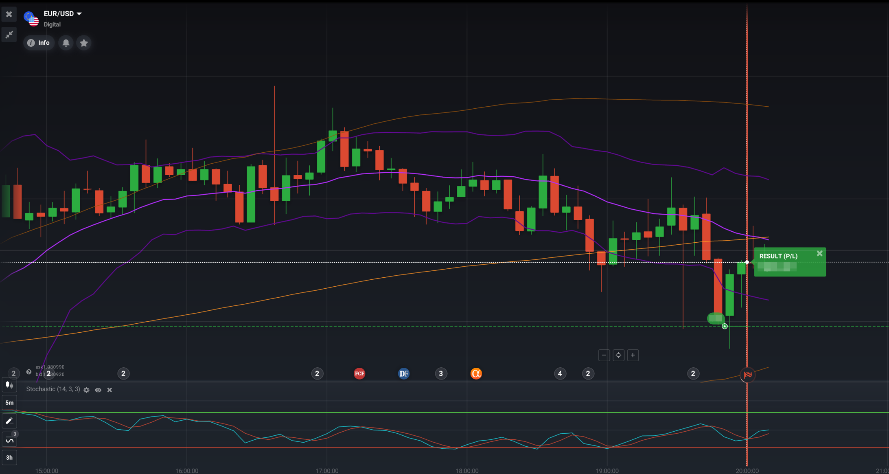
Task: Remove the Stochastic indicator
Action: click(109, 390)
